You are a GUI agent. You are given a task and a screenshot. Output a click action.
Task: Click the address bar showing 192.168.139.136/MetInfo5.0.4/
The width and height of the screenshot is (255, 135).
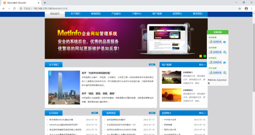pyautogui.click(x=130, y=8)
